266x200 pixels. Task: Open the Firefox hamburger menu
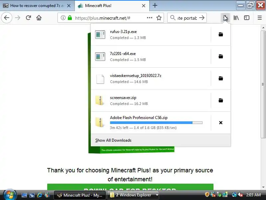[x=260, y=18]
